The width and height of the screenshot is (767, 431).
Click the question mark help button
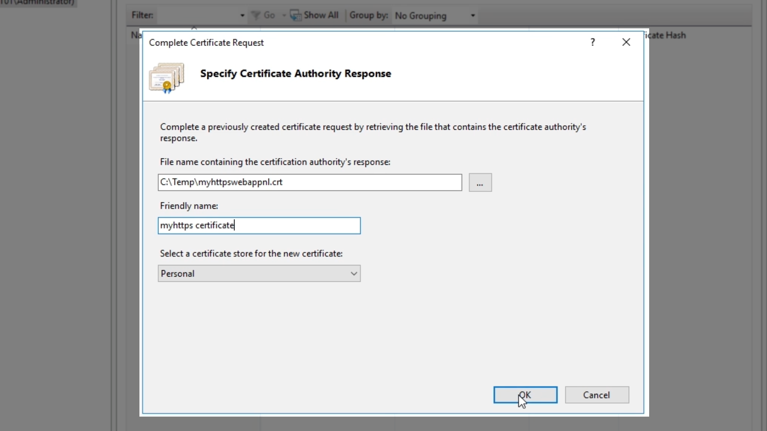(593, 42)
